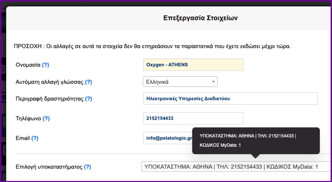The height and width of the screenshot is (182, 332).
Task: Click the black branch tooltip popup
Action: tap(256, 140)
